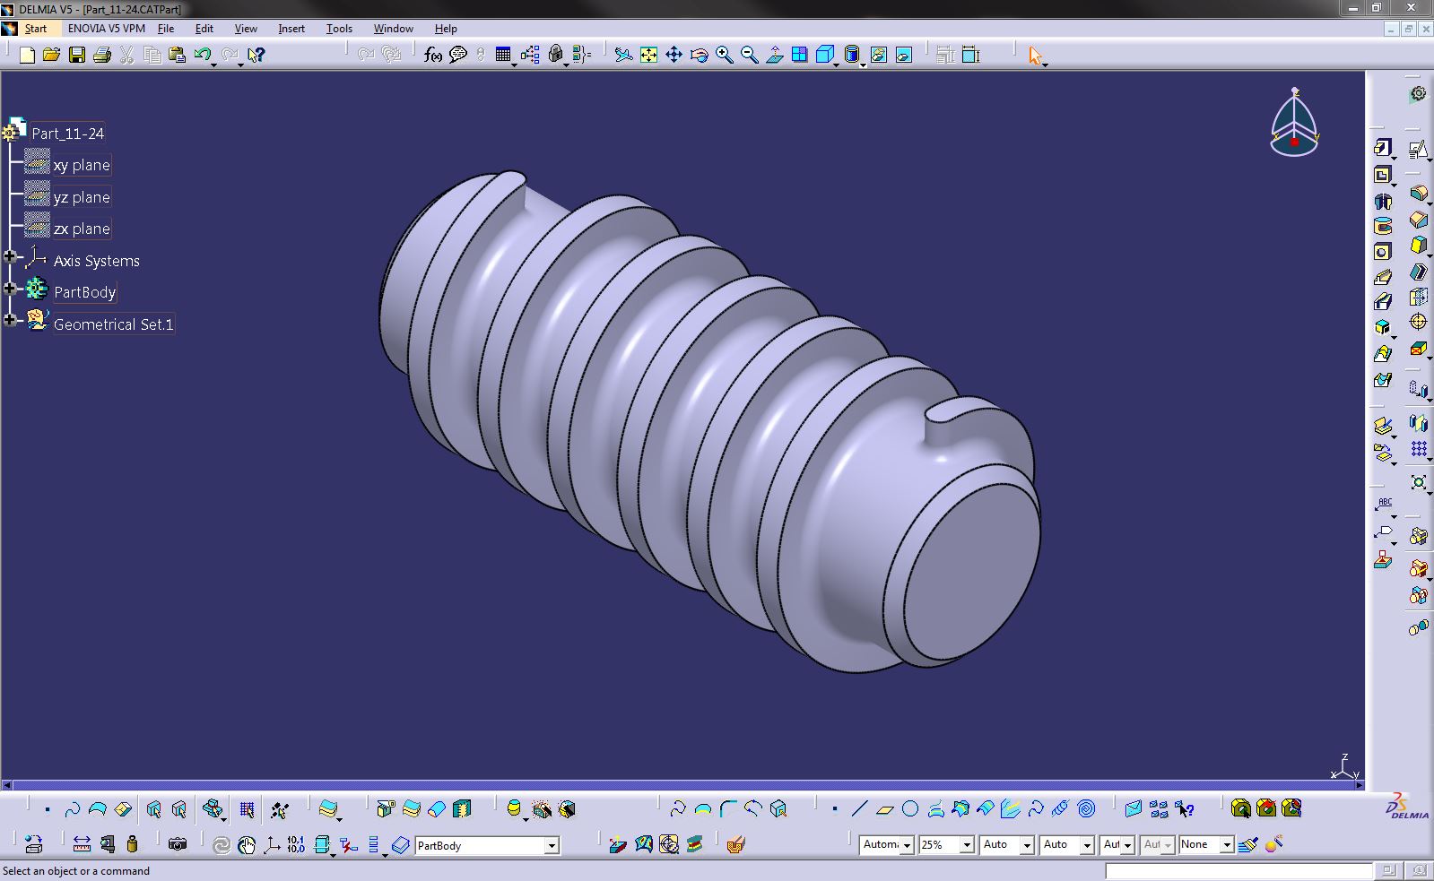Open the Measure Between ruler tool
Viewport: 1434px width, 881px height.
tap(82, 844)
